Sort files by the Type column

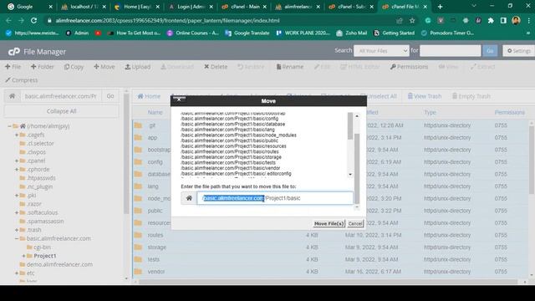pyautogui.click(x=430, y=112)
